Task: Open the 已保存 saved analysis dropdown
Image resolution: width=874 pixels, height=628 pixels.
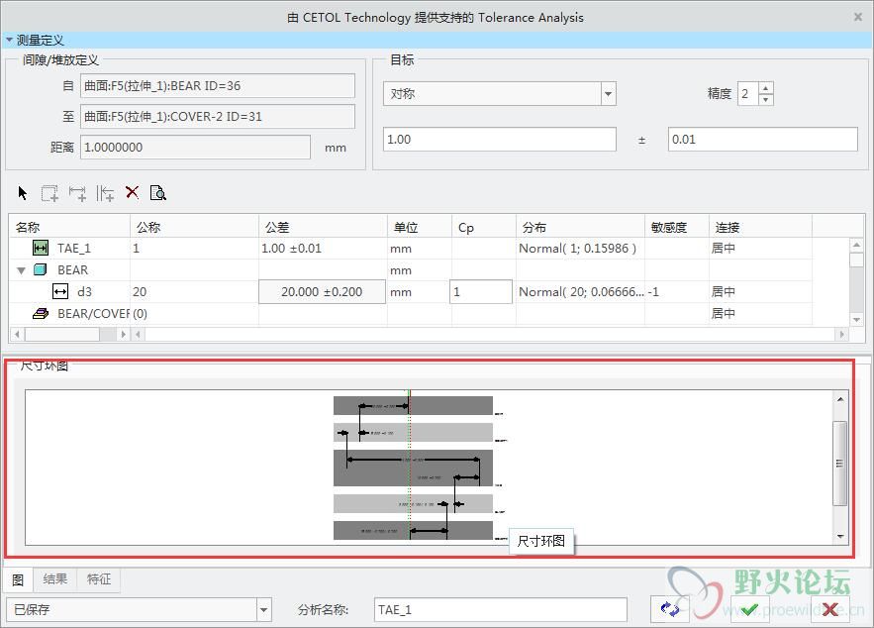Action: pos(264,609)
